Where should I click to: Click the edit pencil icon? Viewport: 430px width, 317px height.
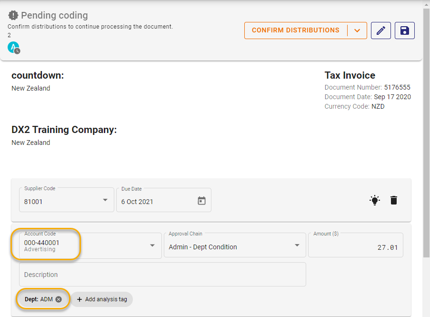pos(380,30)
